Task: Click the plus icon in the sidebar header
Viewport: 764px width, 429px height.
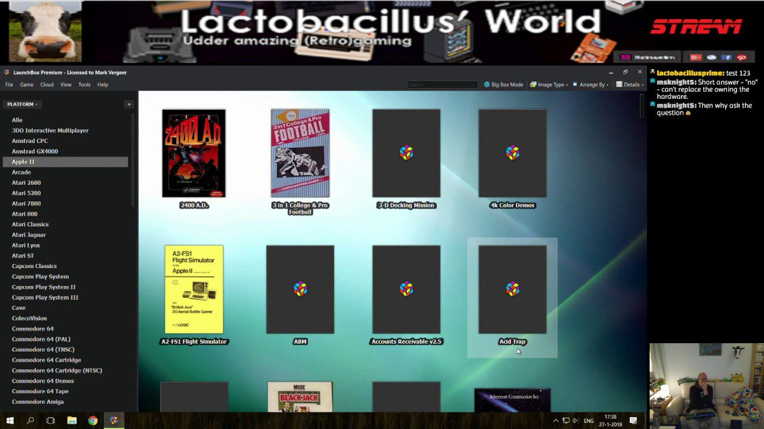Action: coord(129,104)
